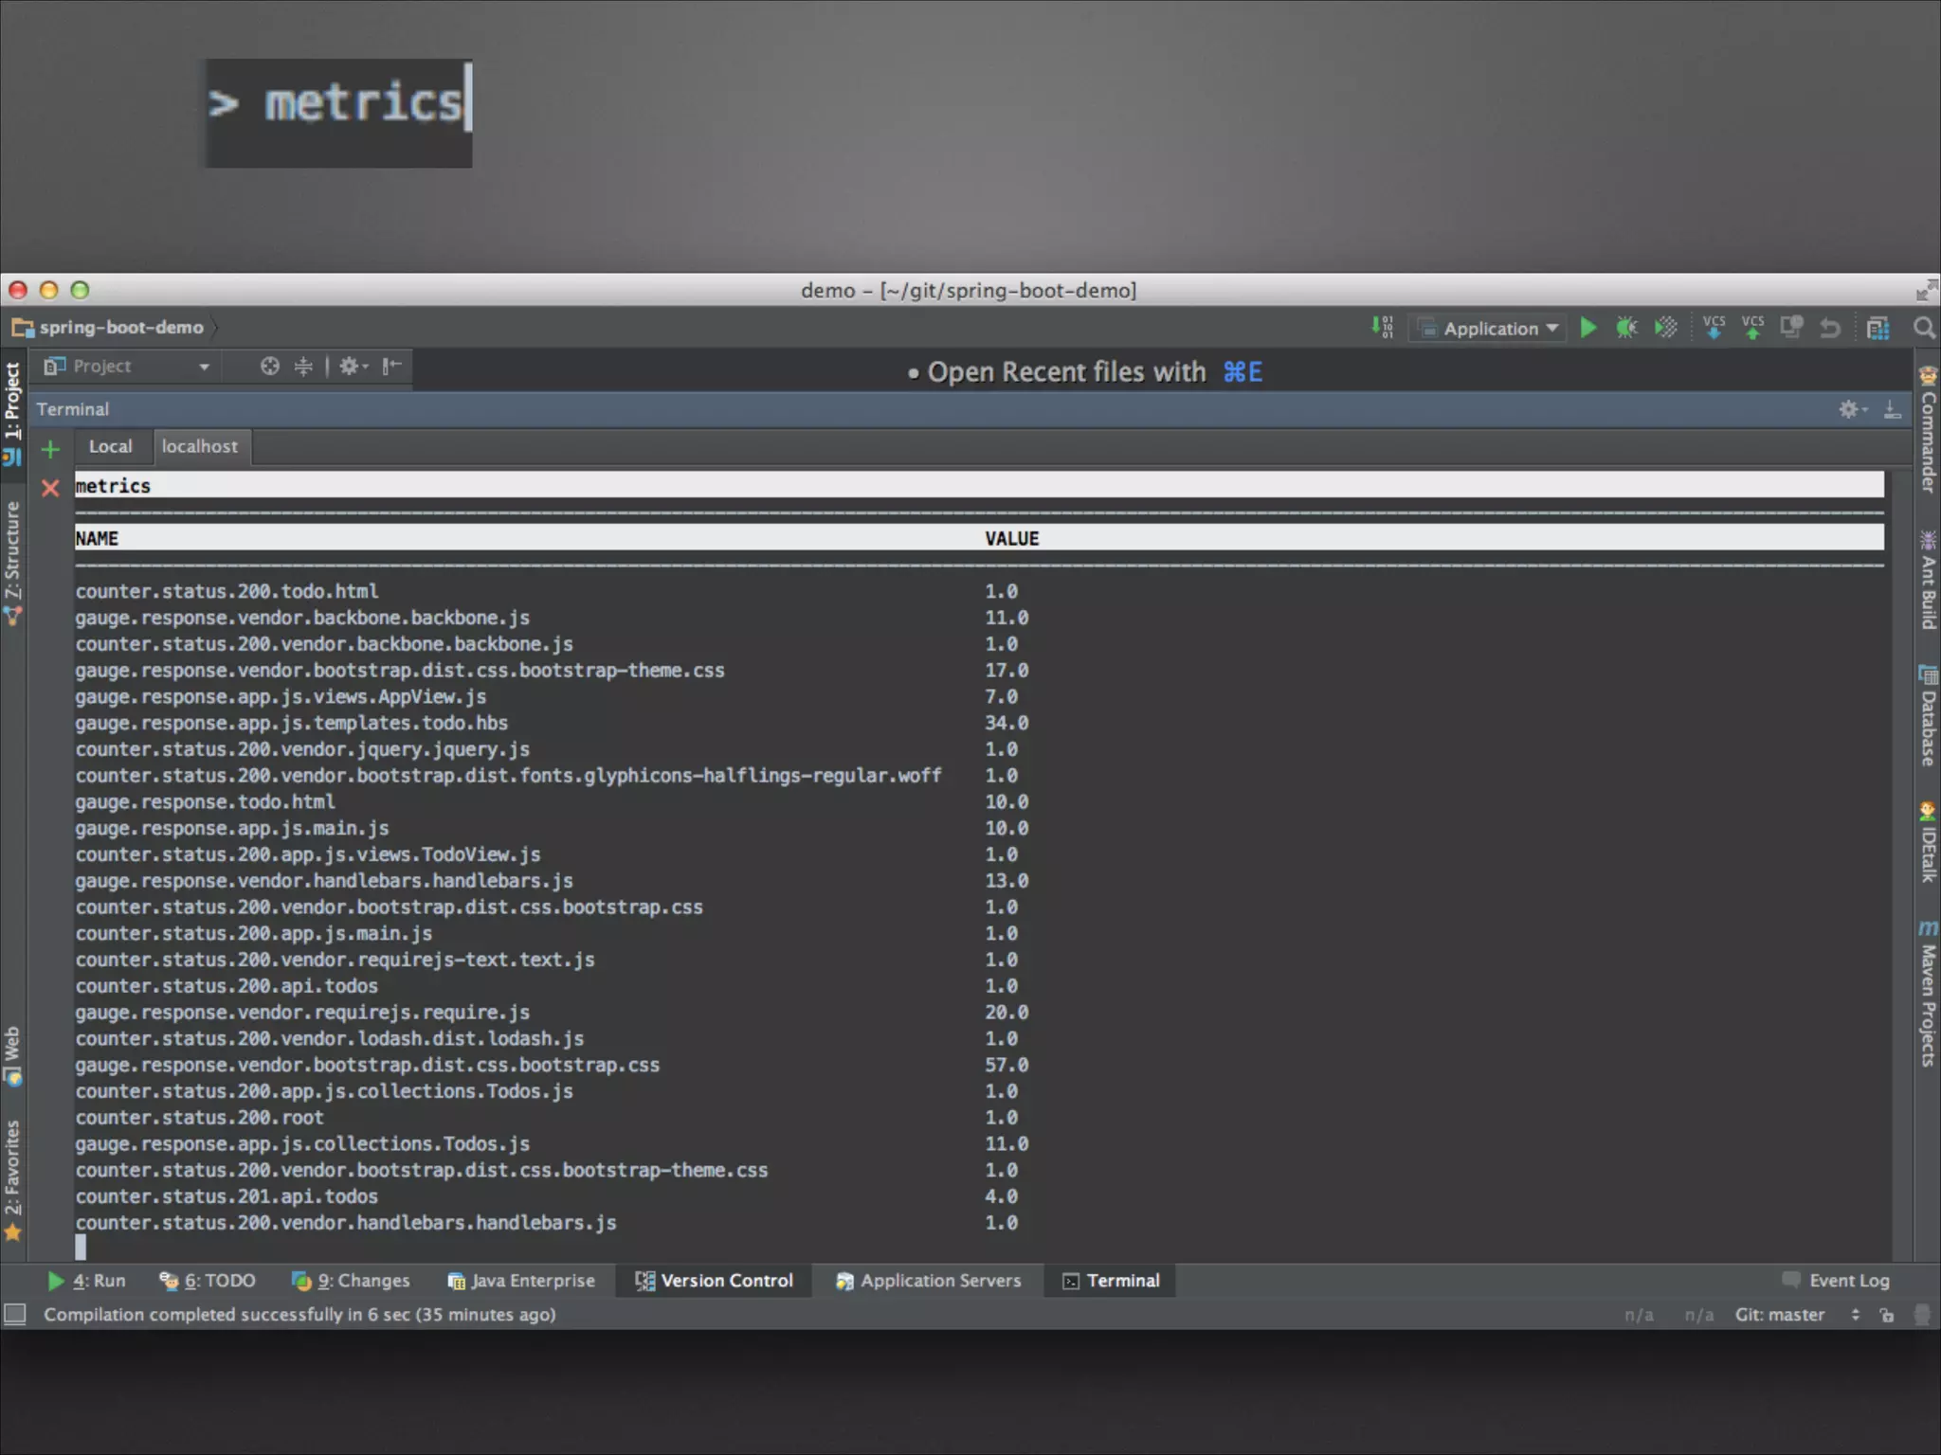This screenshot has width=1941, height=1455.
Task: Toggle the 1: Project tool window
Action: coord(12,403)
